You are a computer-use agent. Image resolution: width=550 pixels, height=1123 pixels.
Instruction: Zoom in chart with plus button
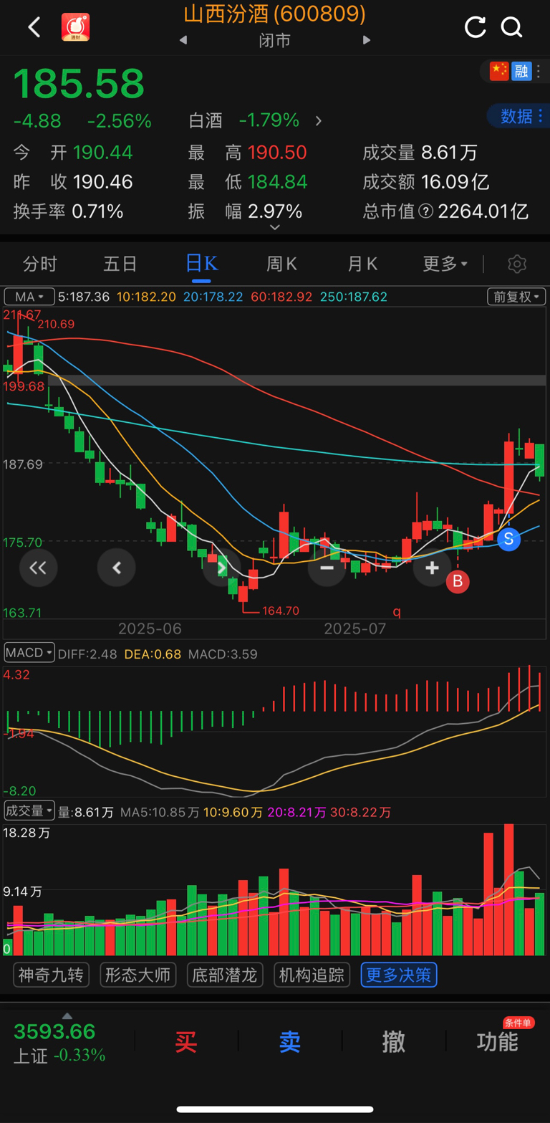(432, 568)
